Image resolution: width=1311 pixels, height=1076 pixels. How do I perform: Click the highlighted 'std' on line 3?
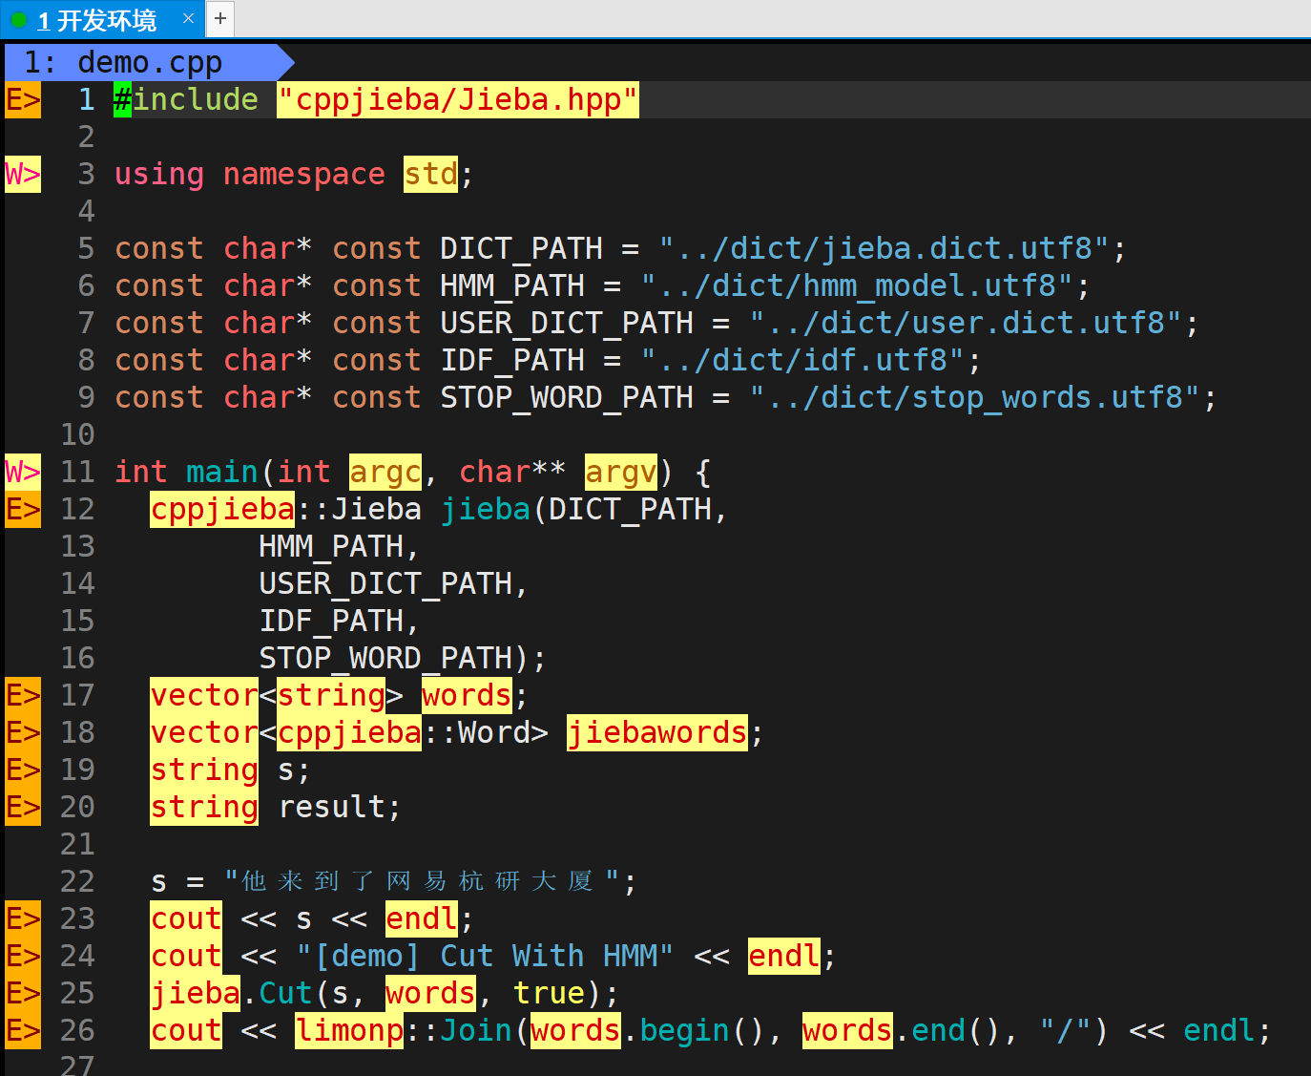[x=430, y=174]
